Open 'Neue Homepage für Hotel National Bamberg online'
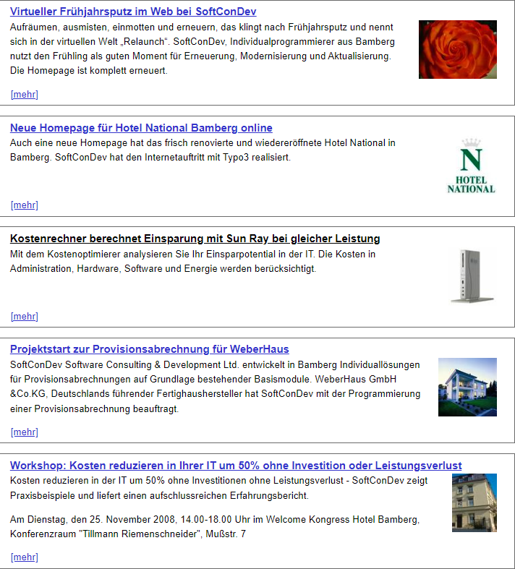The height and width of the screenshot is (569, 515). (x=141, y=128)
